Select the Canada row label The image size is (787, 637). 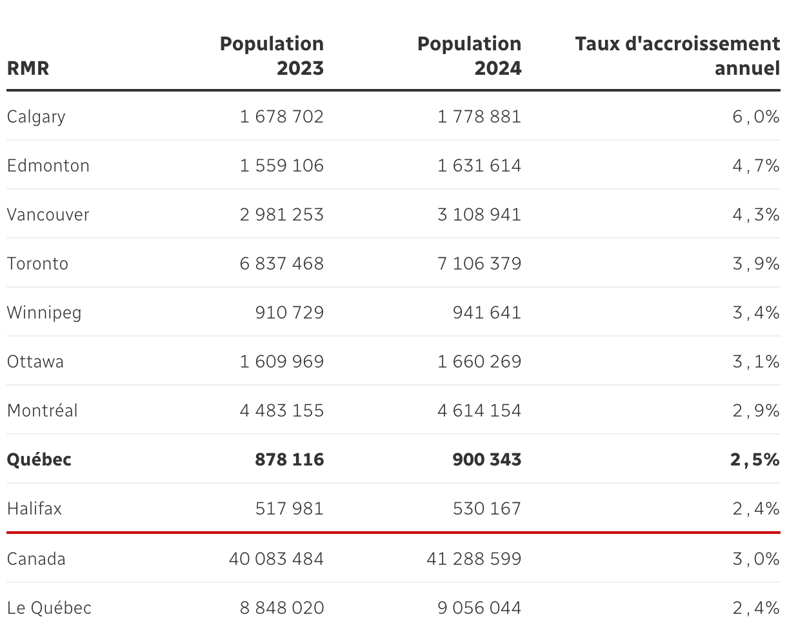point(36,558)
